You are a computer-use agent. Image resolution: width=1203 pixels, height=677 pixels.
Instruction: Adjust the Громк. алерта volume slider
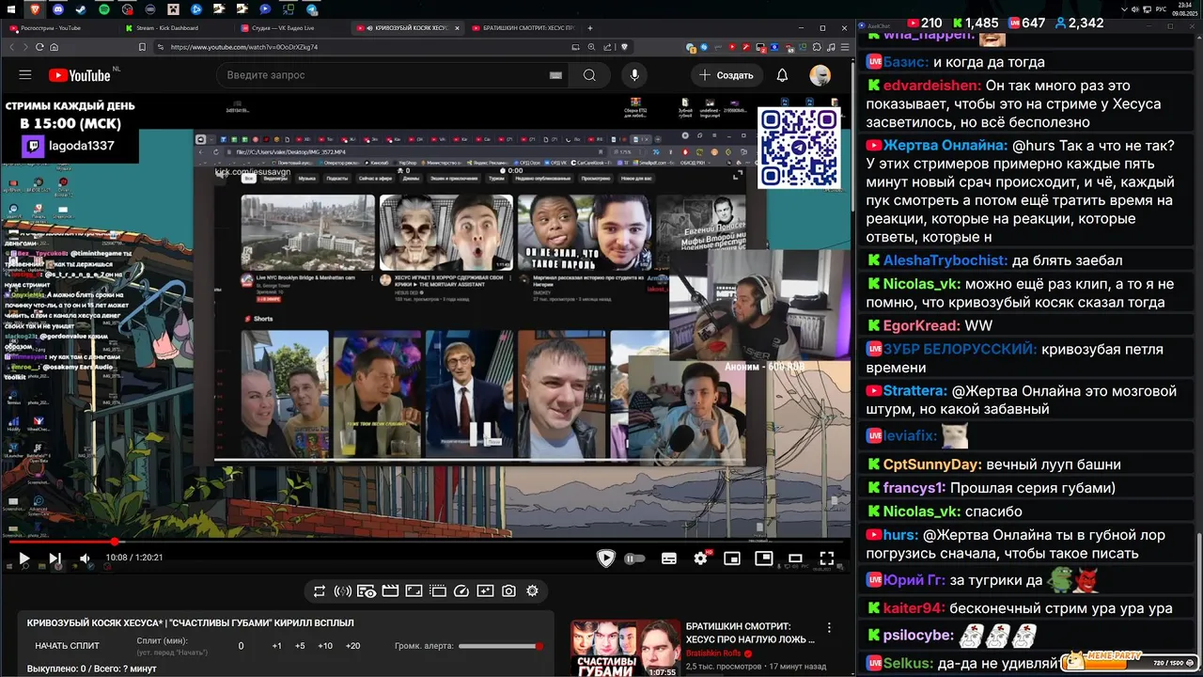500,646
